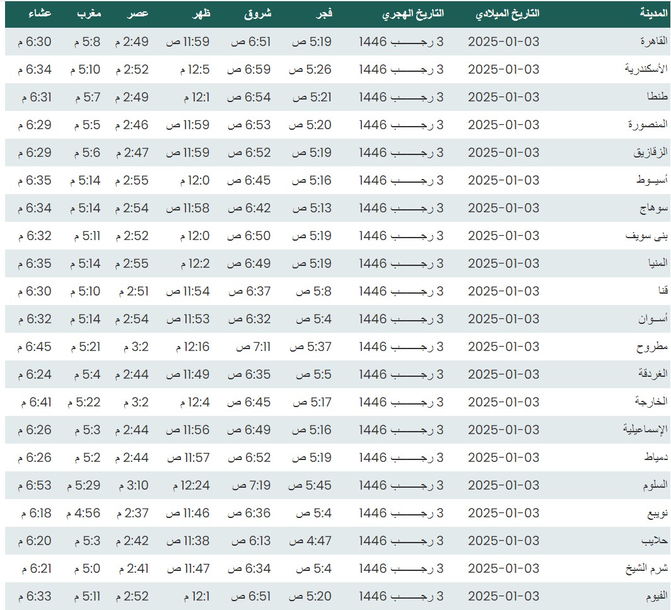
Task: Select the فجر column header
Action: pyautogui.click(x=323, y=14)
